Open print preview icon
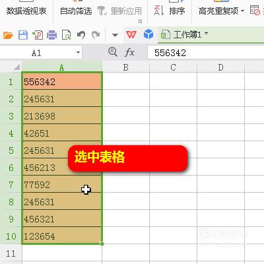 66,35
